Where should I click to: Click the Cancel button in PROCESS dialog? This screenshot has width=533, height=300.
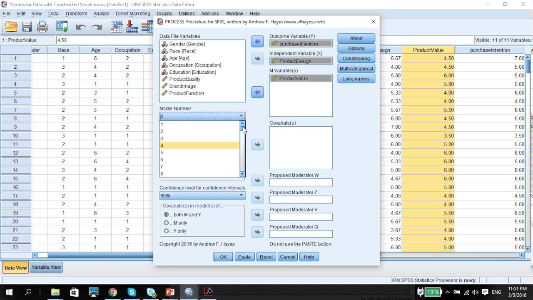click(287, 257)
